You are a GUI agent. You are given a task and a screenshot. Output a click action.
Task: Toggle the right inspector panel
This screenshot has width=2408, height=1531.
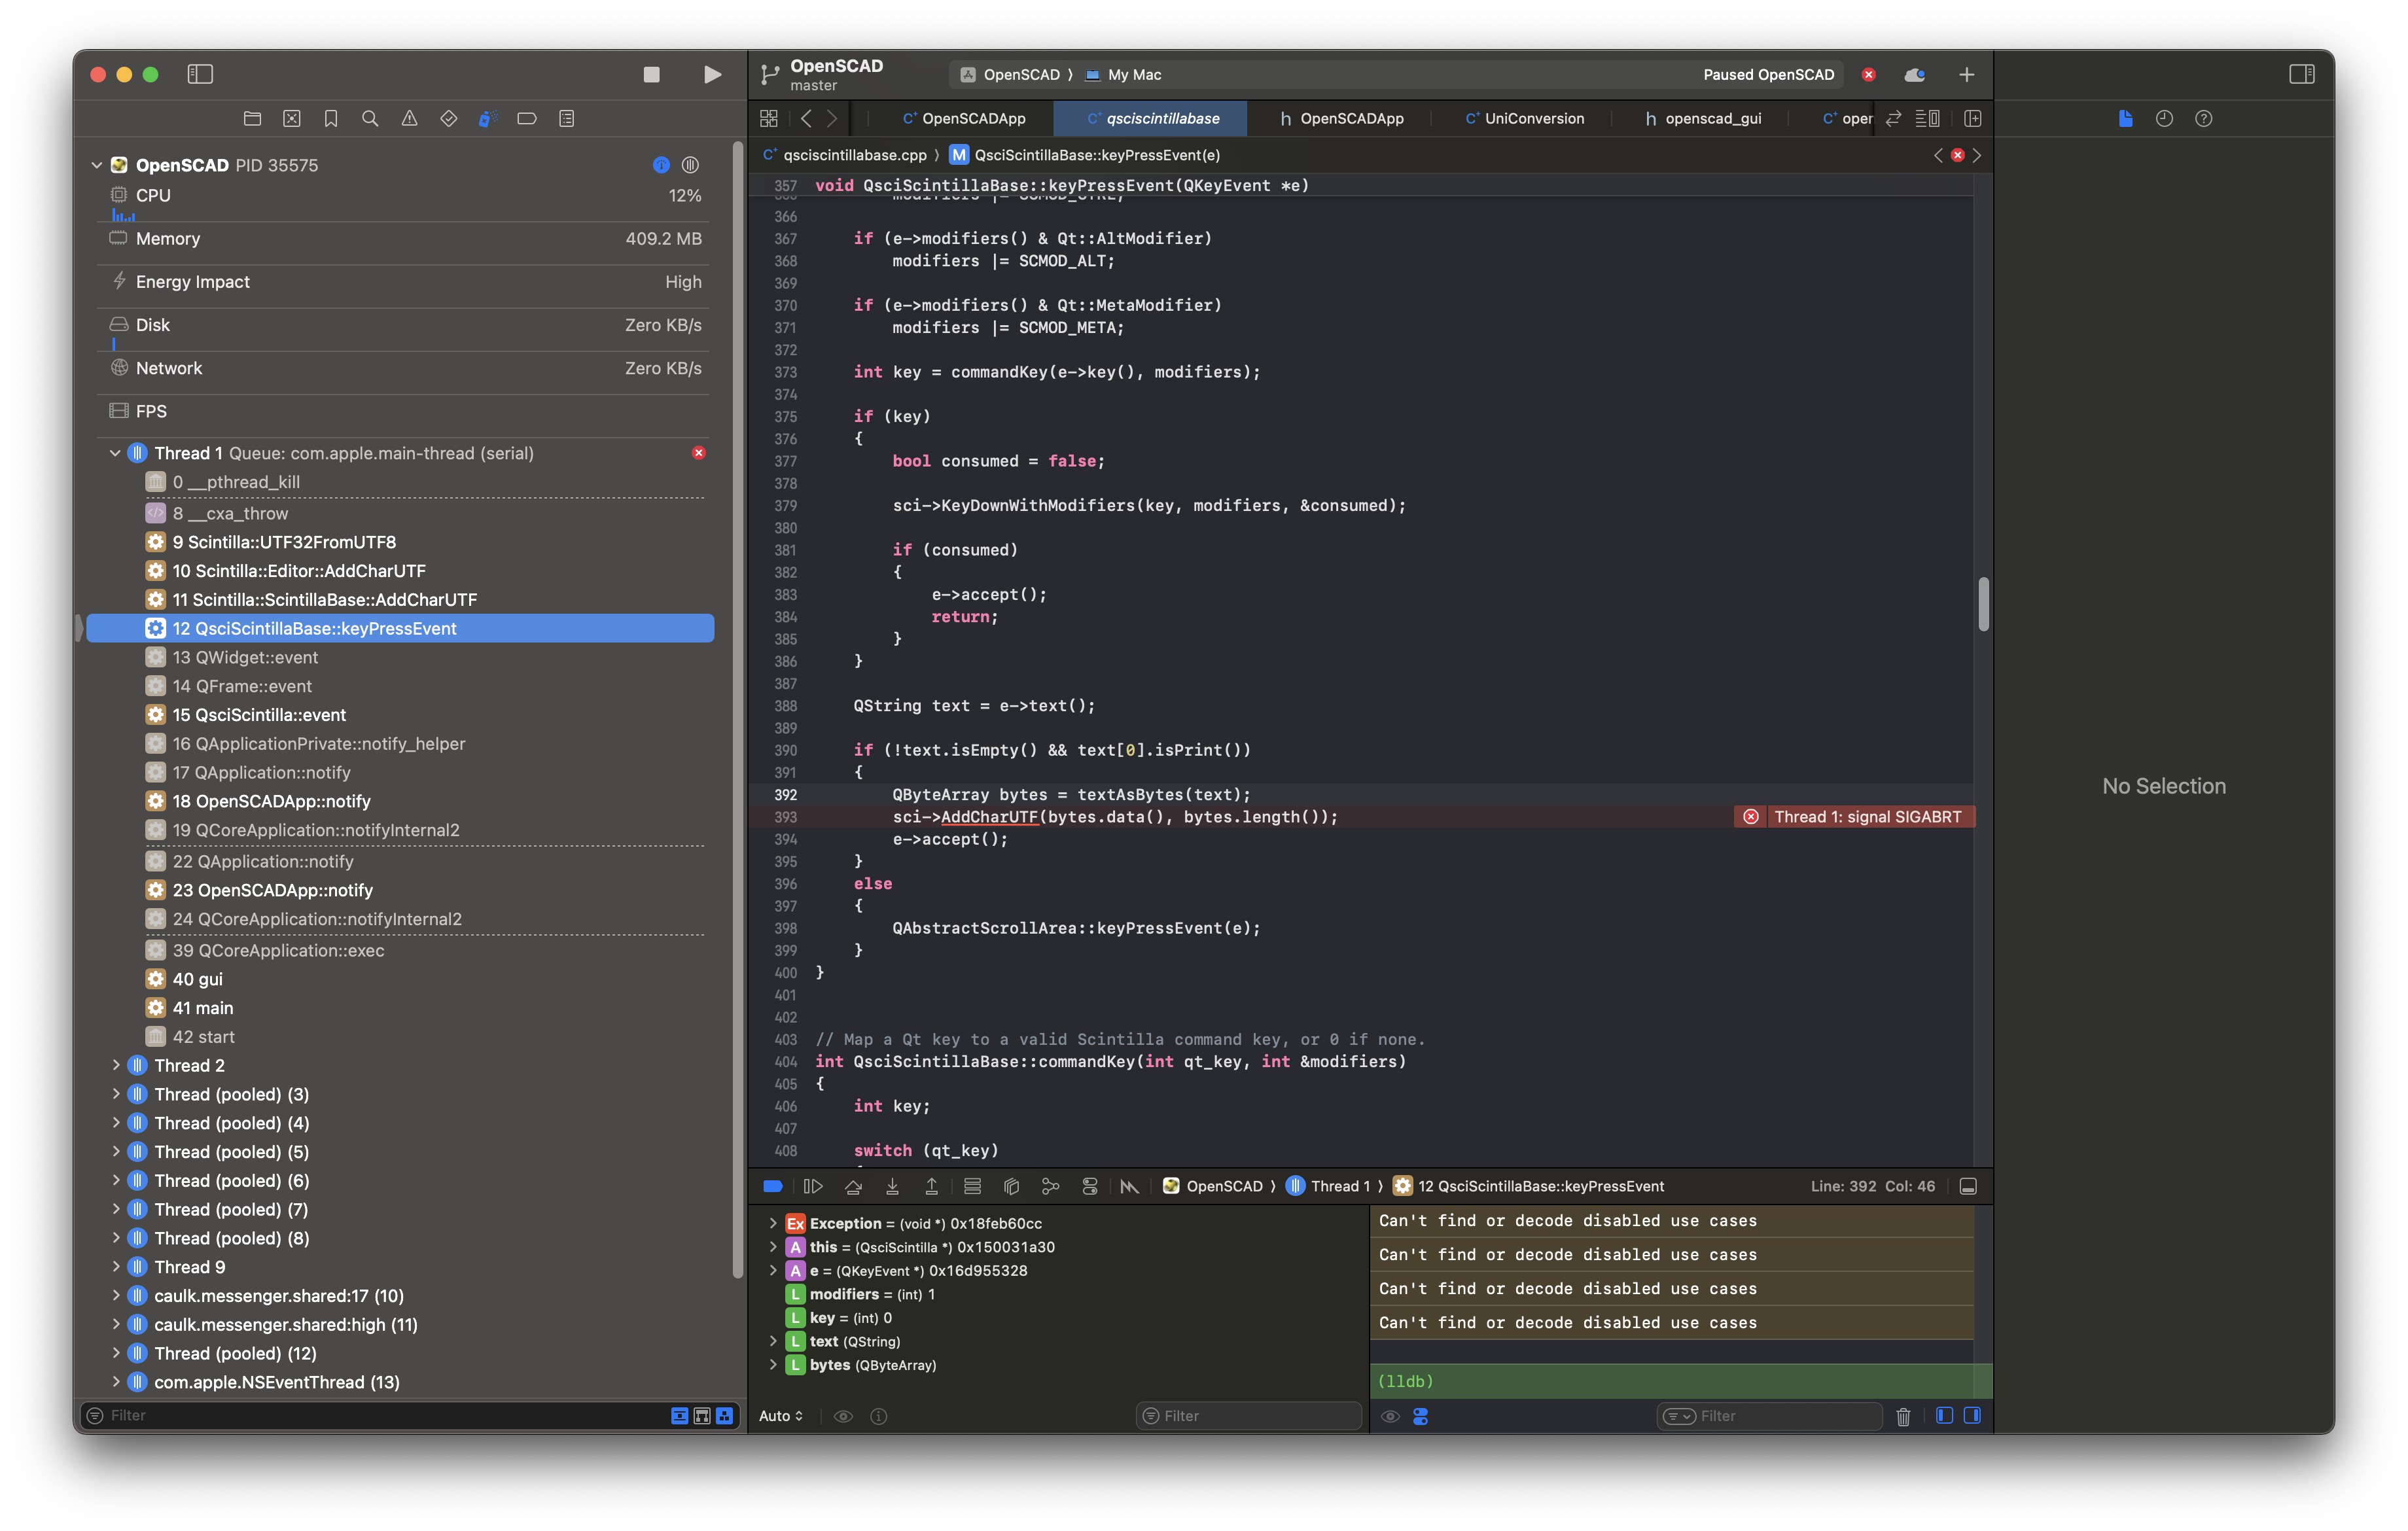click(2301, 74)
